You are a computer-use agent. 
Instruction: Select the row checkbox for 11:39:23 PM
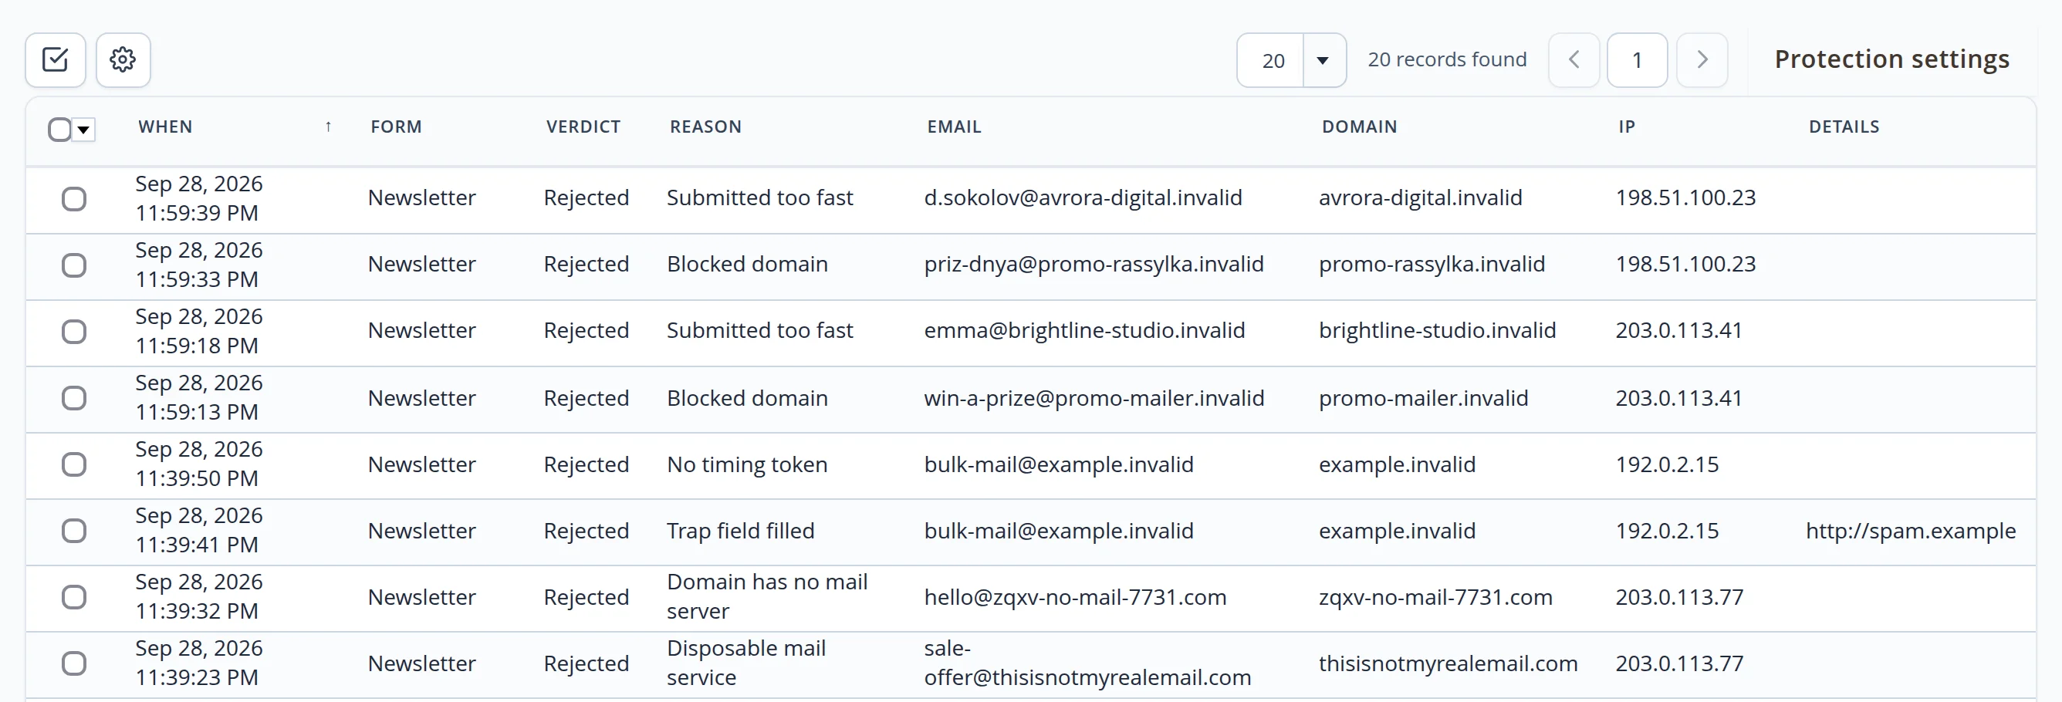(74, 663)
